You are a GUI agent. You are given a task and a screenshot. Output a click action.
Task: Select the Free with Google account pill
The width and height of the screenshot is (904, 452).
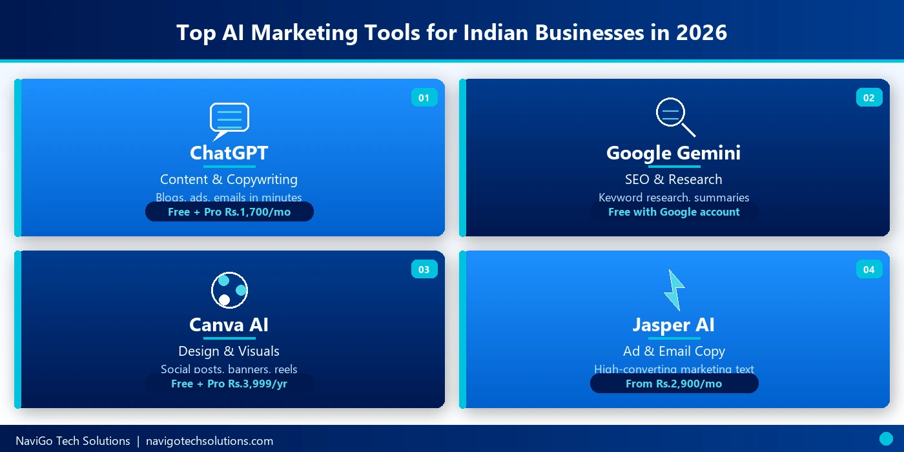click(x=674, y=212)
